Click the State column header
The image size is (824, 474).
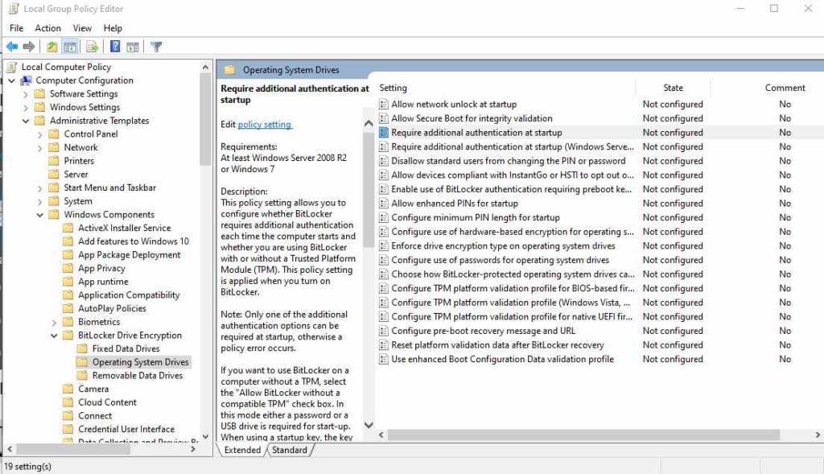[x=673, y=88]
